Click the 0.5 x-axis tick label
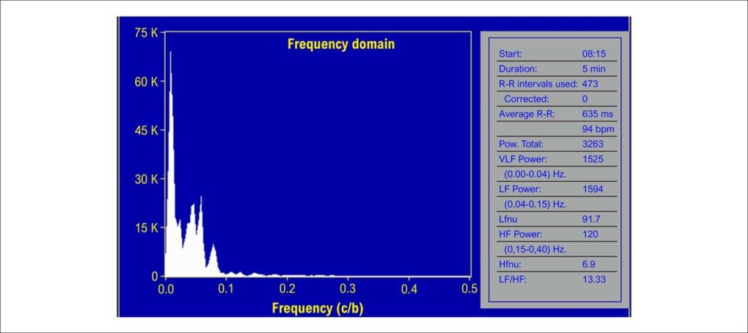The height and width of the screenshot is (333, 748). (470, 288)
